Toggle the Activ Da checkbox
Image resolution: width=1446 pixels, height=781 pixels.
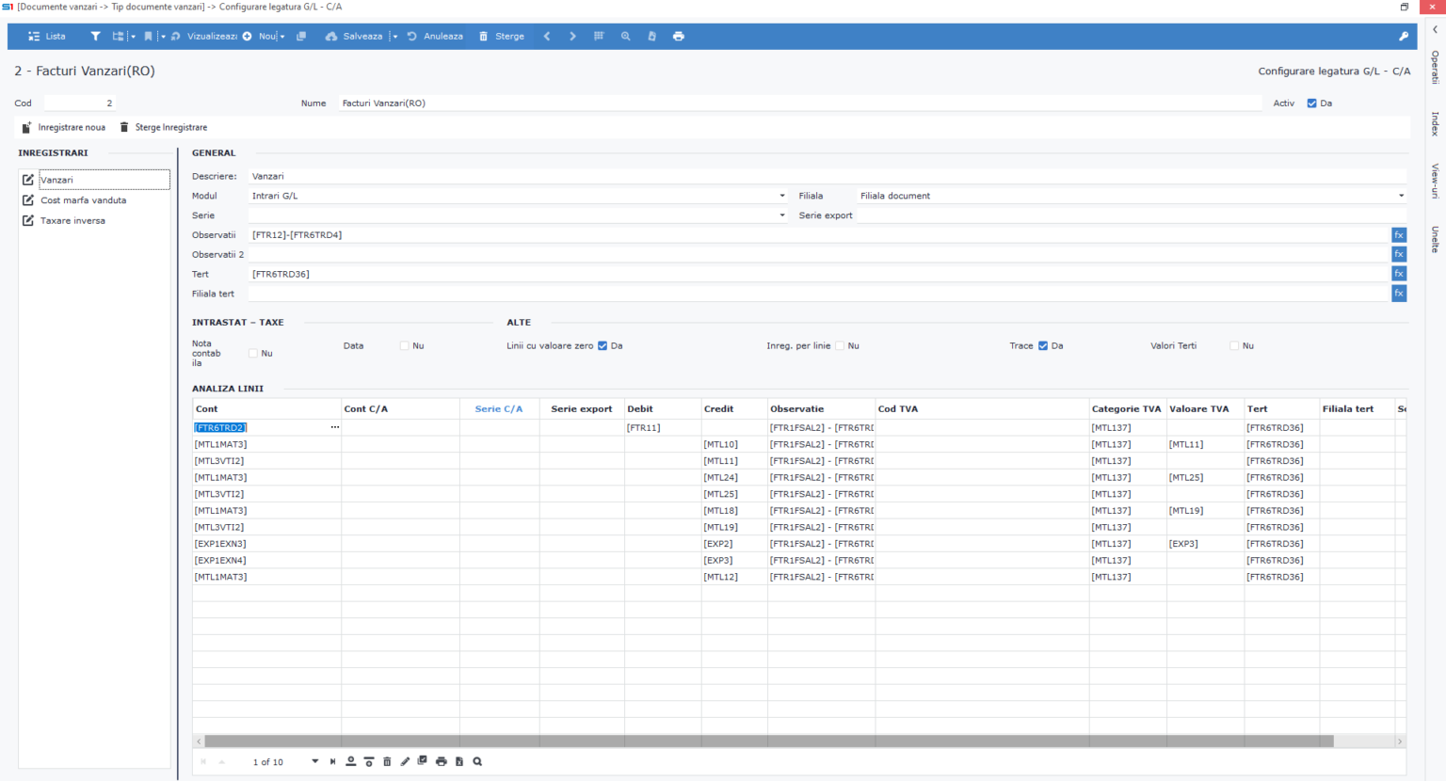tap(1311, 104)
